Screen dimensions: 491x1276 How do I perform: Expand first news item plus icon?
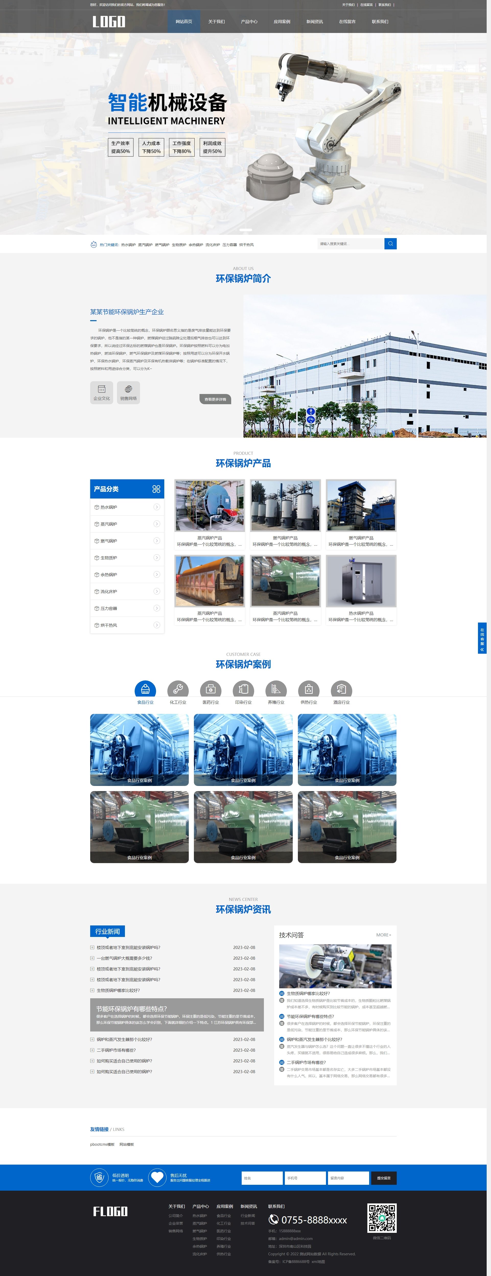pos(92,947)
